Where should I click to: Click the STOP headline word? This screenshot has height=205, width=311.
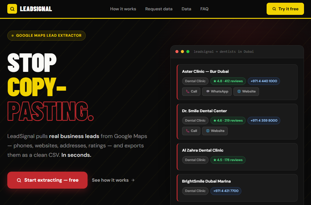[x=32, y=62]
